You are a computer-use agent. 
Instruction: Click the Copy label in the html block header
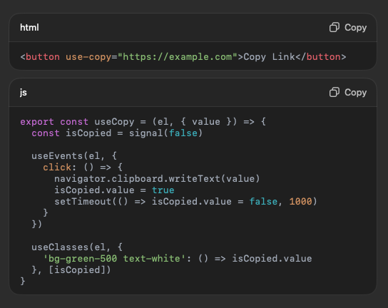coord(356,28)
